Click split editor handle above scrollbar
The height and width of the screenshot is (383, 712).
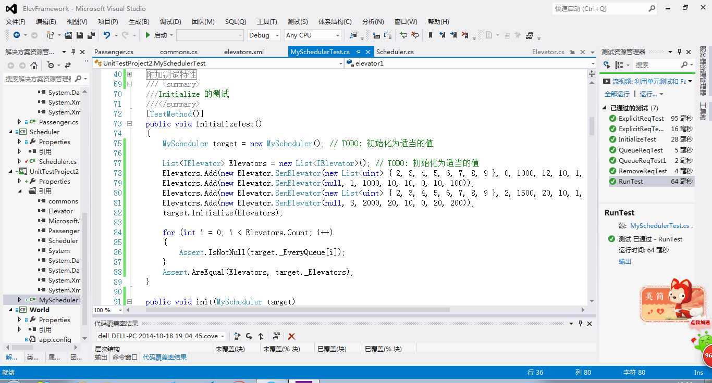click(592, 74)
